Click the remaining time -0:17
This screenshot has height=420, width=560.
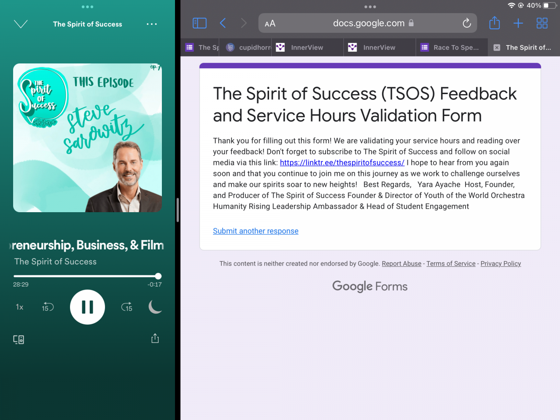point(155,284)
